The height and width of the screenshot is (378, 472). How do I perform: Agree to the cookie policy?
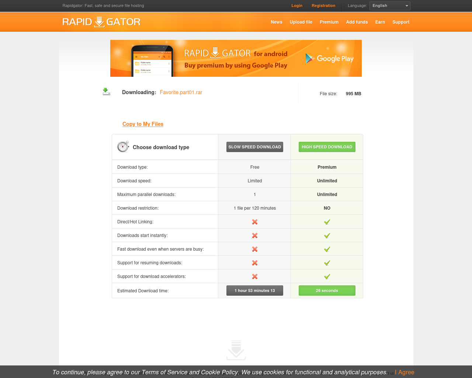405,372
